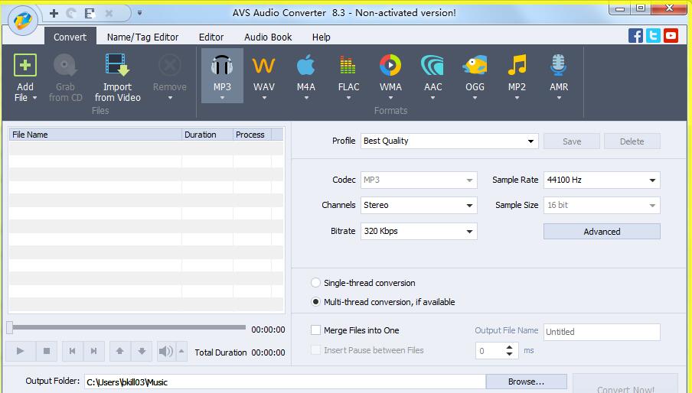
Task: Select the AMR format icon
Action: 559,65
